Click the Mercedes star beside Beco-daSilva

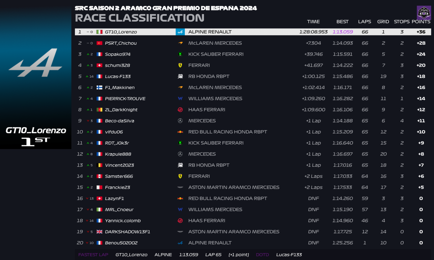point(180,121)
